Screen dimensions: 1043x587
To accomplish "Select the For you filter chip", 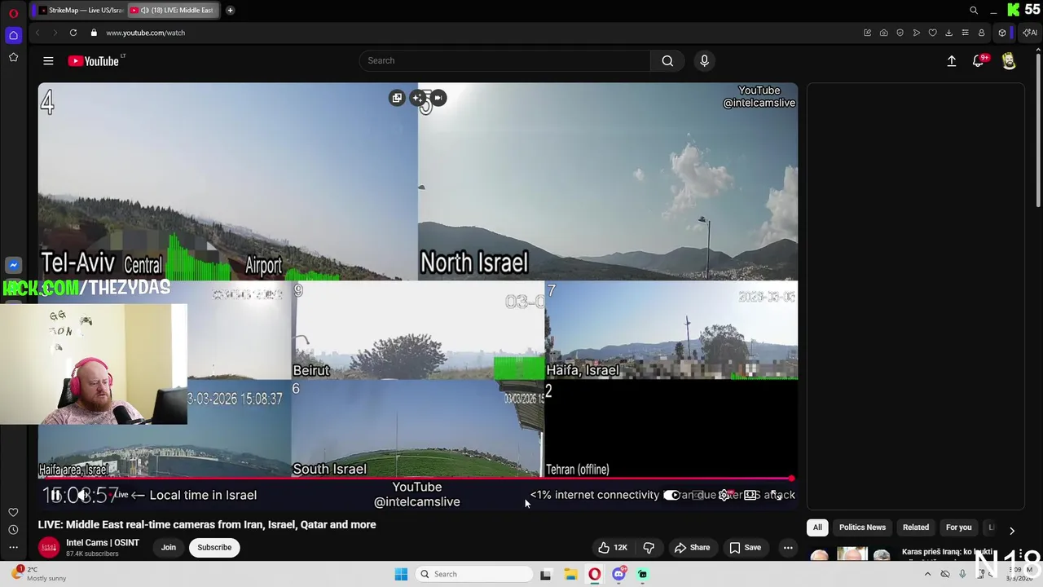I will [958, 527].
